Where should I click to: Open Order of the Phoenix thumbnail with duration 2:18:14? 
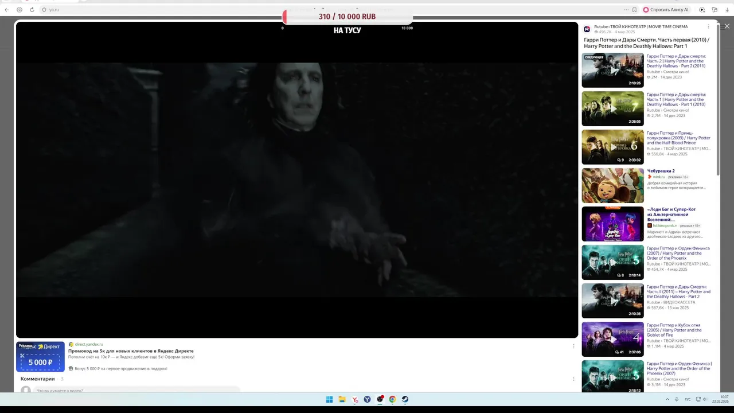click(612, 262)
